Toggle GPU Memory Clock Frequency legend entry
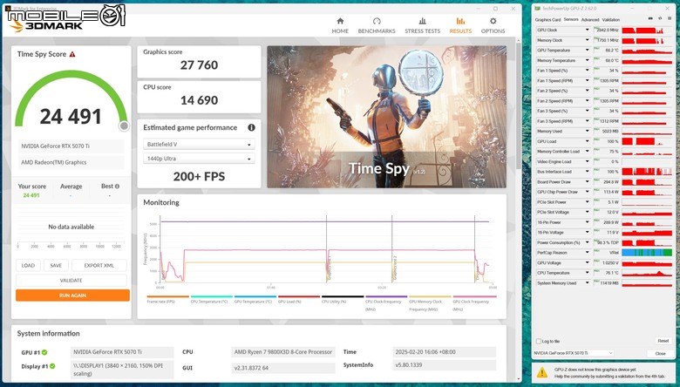Viewport: 680px width, 387px height. point(430,303)
